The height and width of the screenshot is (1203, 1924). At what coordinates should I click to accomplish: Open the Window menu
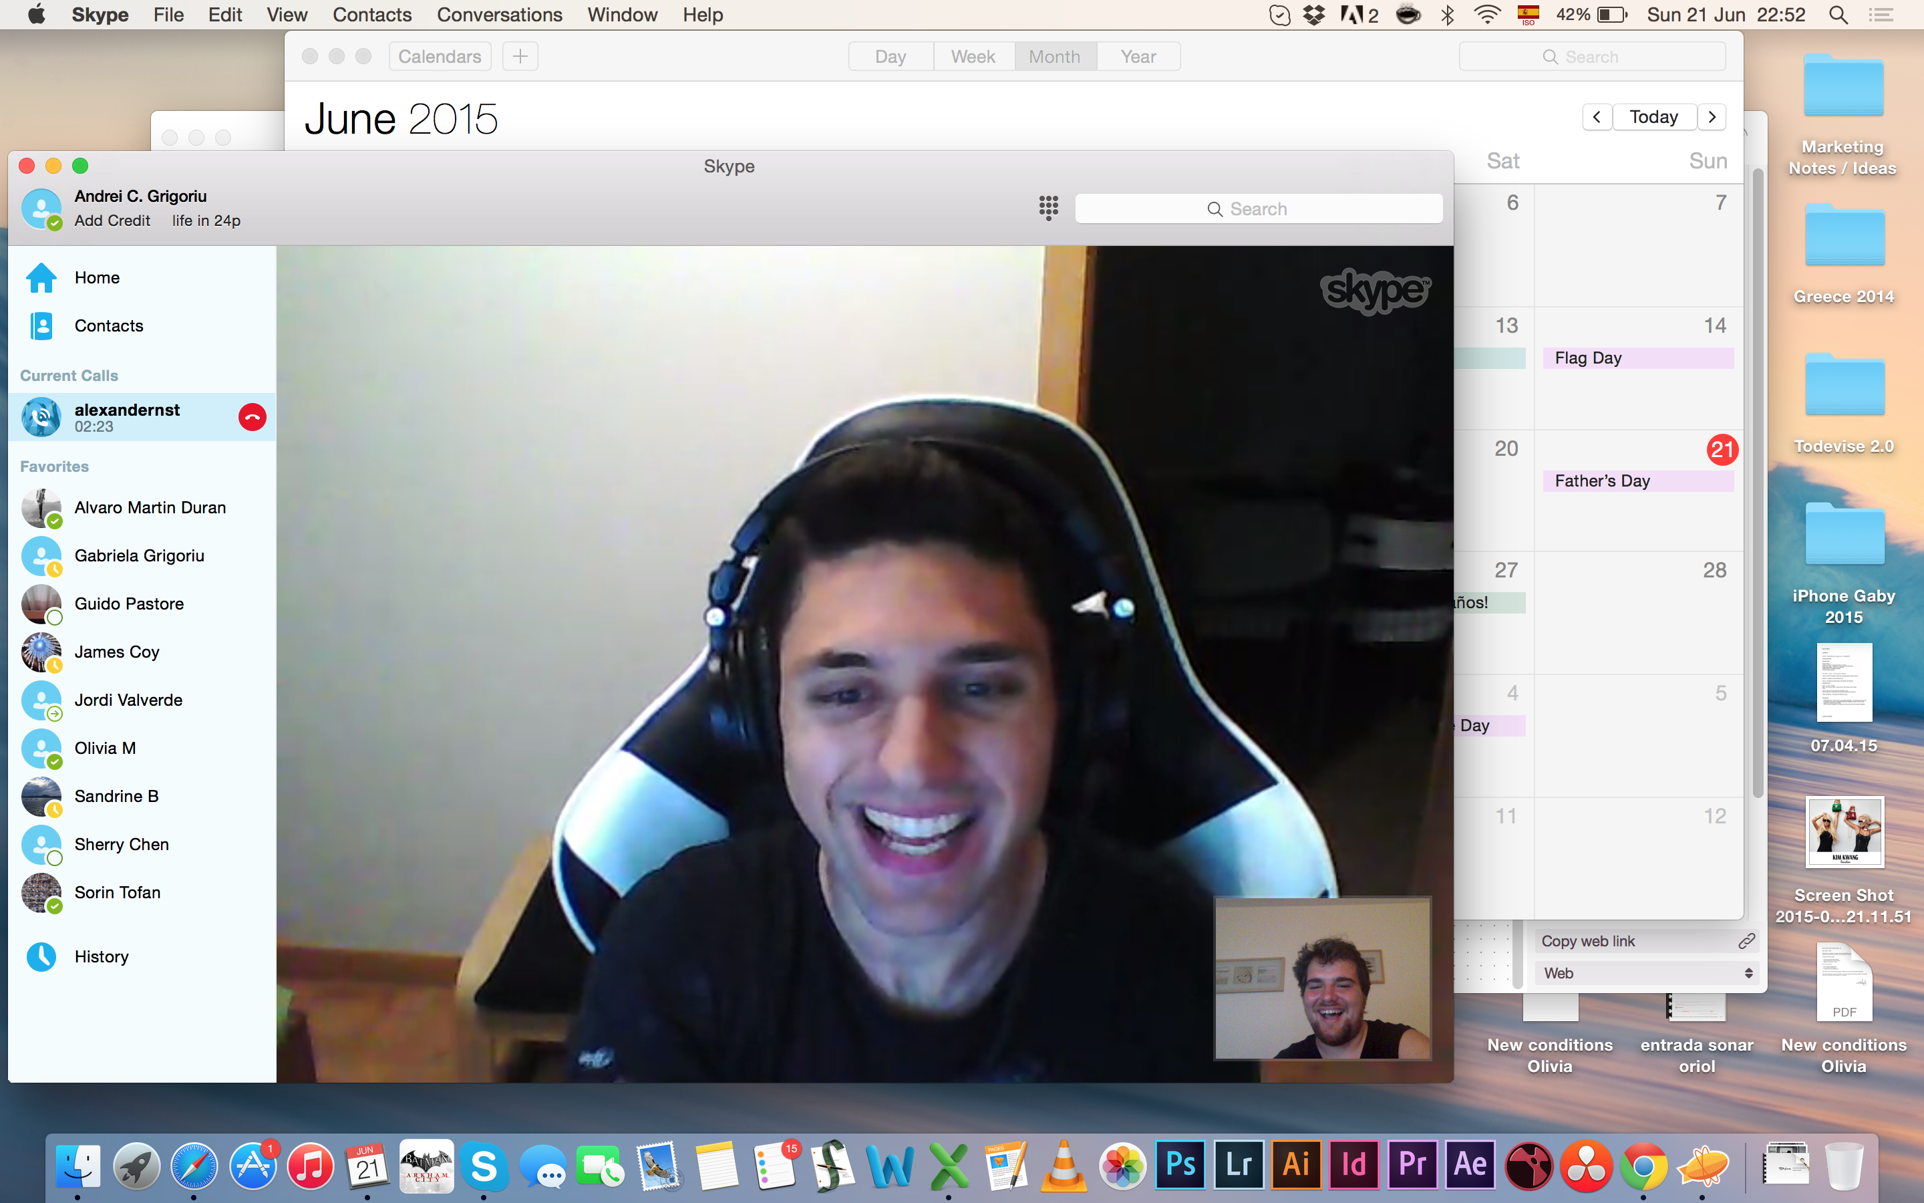(x=623, y=14)
